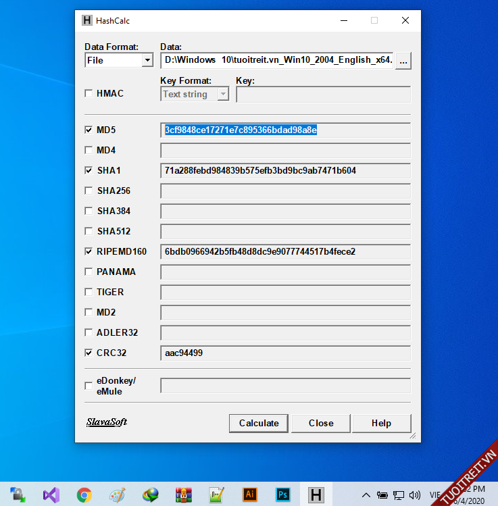Click the HashCalc taskbar icon
Image resolution: width=498 pixels, height=506 pixels.
(x=316, y=495)
